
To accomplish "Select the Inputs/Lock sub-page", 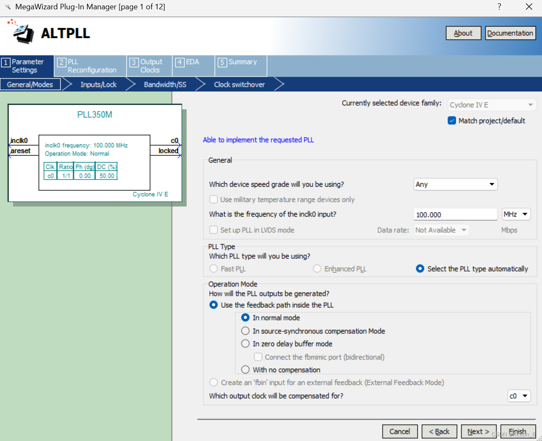I will pyautogui.click(x=98, y=84).
